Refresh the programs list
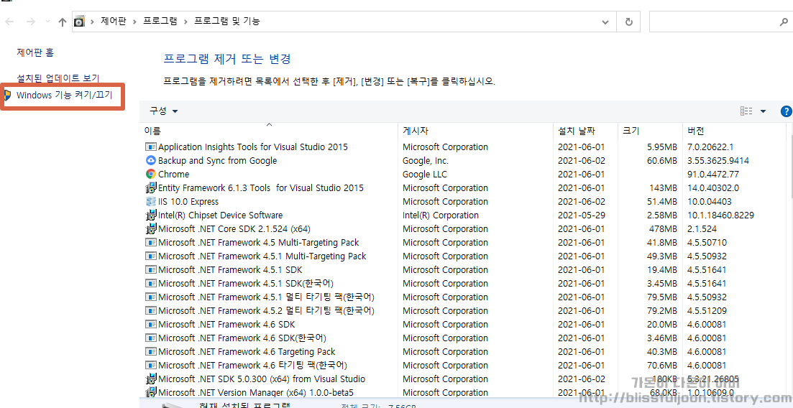Image resolution: width=793 pixels, height=408 pixels. pos(628,22)
